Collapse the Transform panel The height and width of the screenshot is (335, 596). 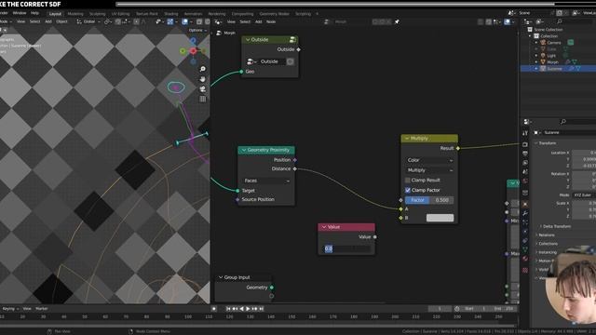pyautogui.click(x=546, y=143)
